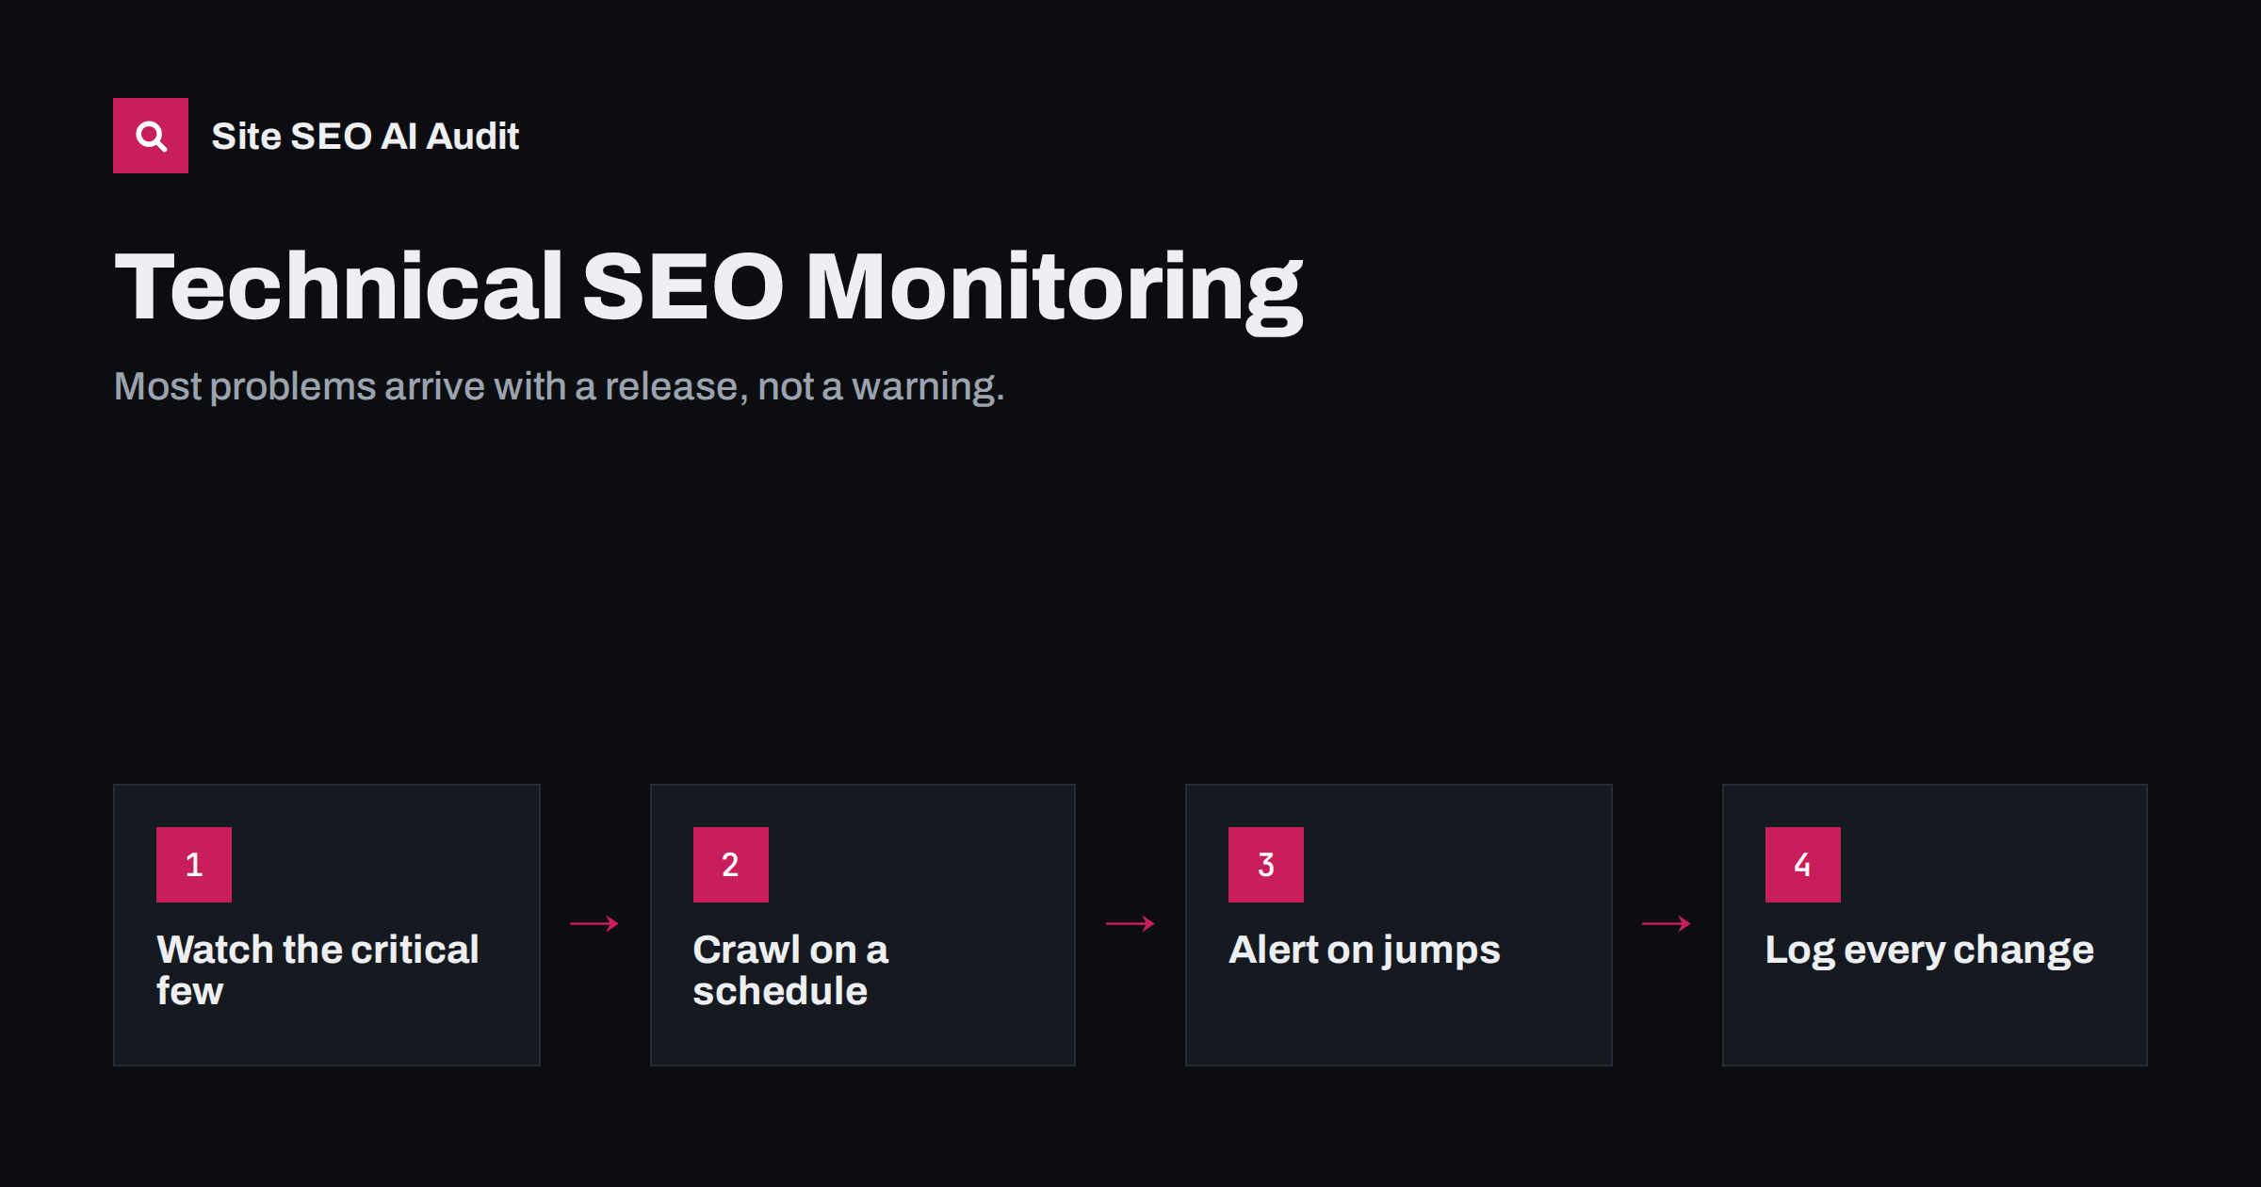2261x1187 pixels.
Task: Select the Alert on jumps text
Action: pos(1364,950)
